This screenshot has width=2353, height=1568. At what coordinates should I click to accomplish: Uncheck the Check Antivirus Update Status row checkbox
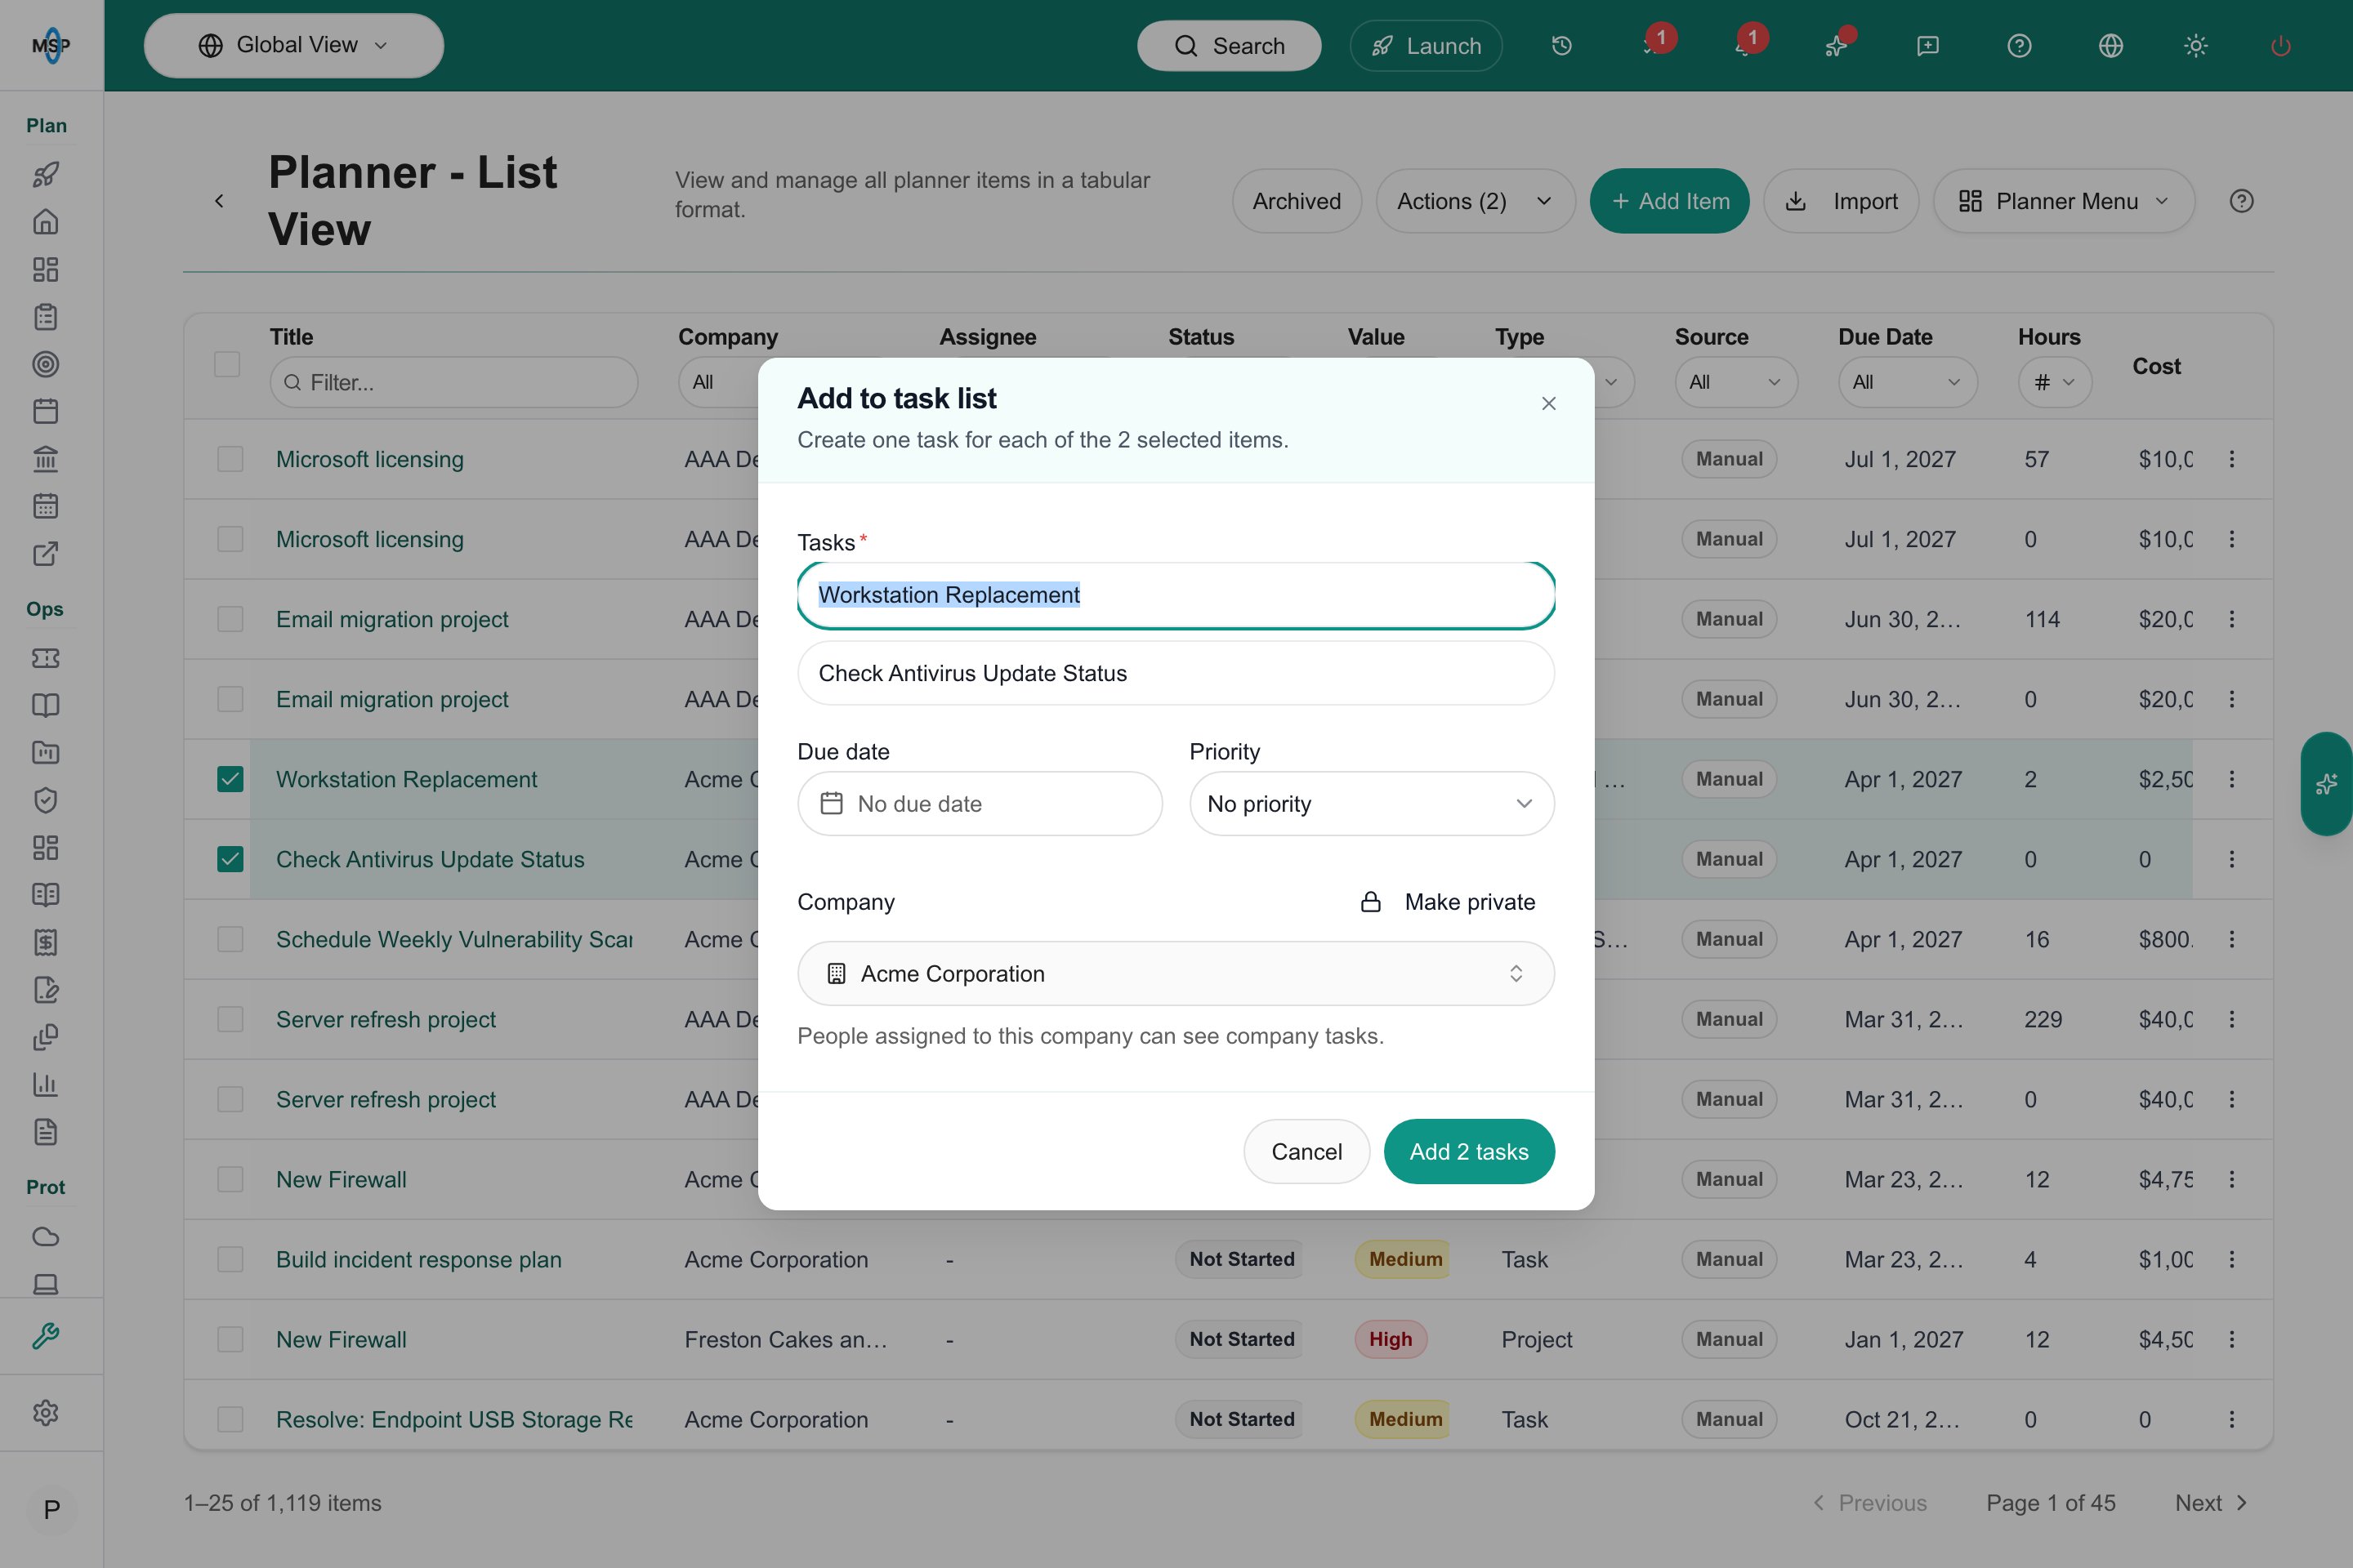point(230,859)
